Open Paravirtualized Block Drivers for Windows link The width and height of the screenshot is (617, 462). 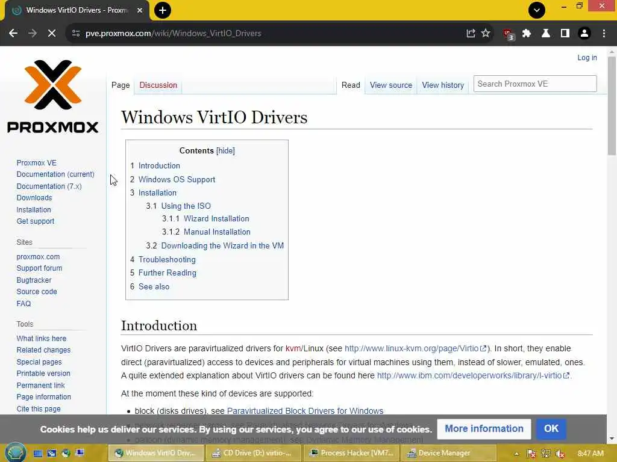(x=305, y=411)
